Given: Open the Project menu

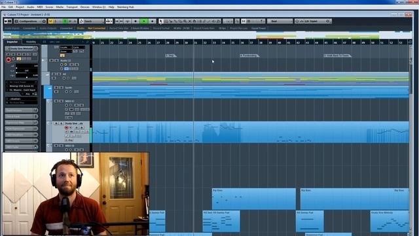Looking at the screenshot, I should pyautogui.click(x=20, y=7).
